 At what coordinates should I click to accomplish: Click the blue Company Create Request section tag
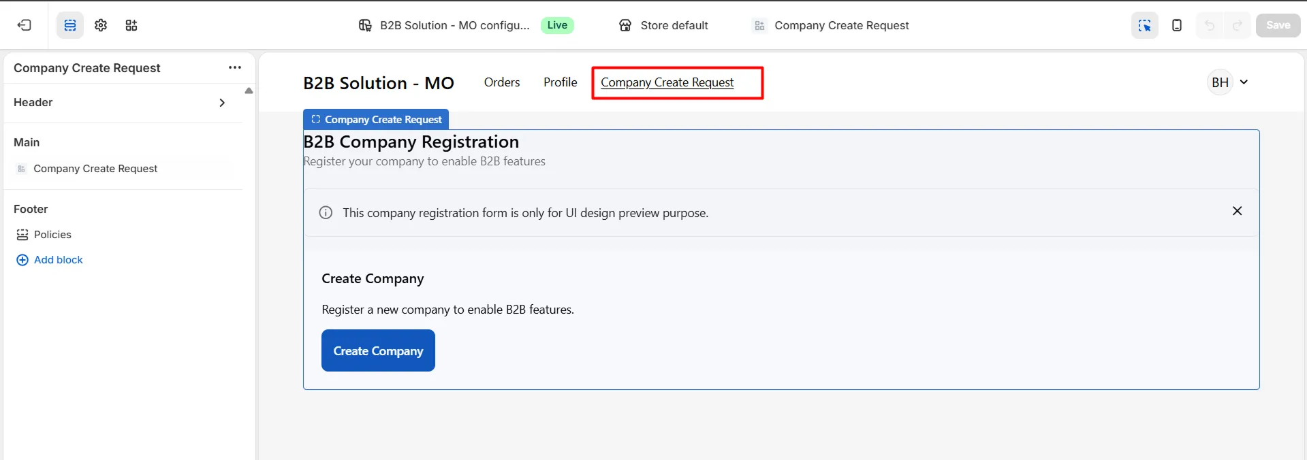pyautogui.click(x=376, y=119)
